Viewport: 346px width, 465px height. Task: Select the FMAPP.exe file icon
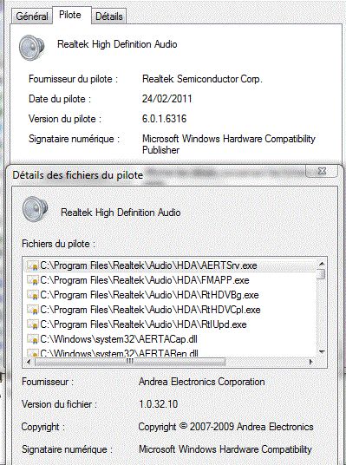(x=33, y=280)
